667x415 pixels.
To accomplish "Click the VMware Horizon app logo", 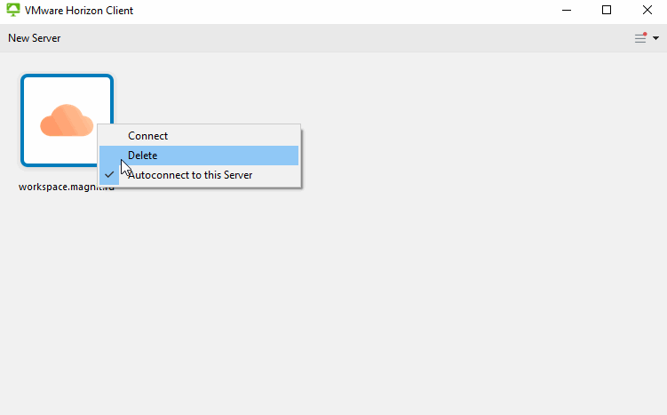I will tap(13, 11).
